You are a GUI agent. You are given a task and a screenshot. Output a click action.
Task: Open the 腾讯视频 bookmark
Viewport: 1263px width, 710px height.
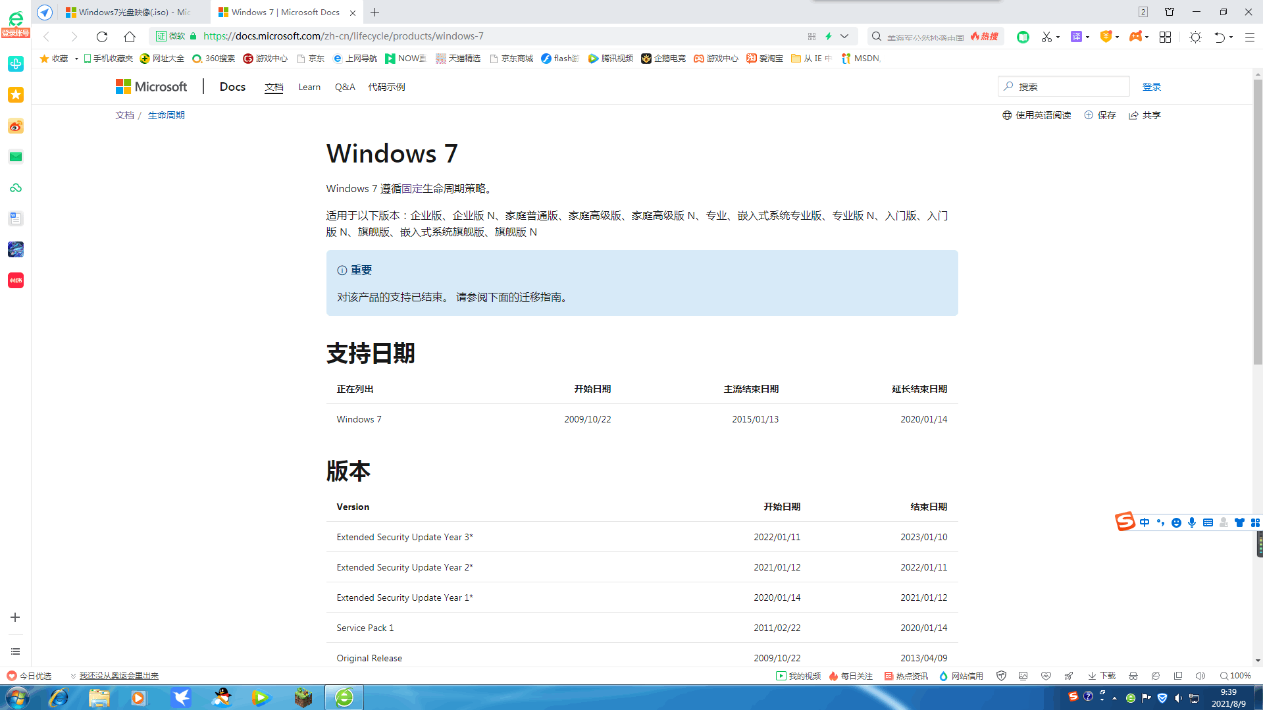coord(610,59)
